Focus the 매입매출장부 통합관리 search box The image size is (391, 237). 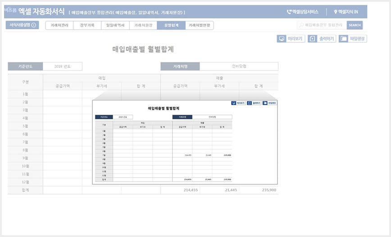pos(322,25)
